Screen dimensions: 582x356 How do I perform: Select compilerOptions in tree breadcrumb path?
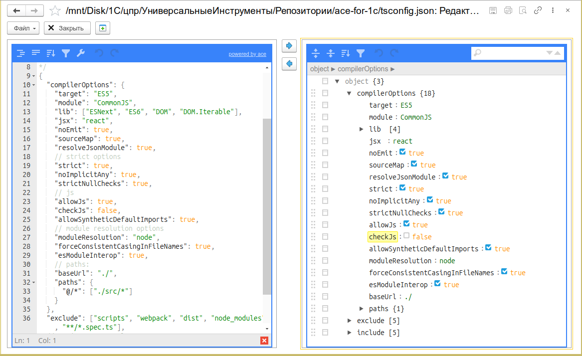pos(363,69)
